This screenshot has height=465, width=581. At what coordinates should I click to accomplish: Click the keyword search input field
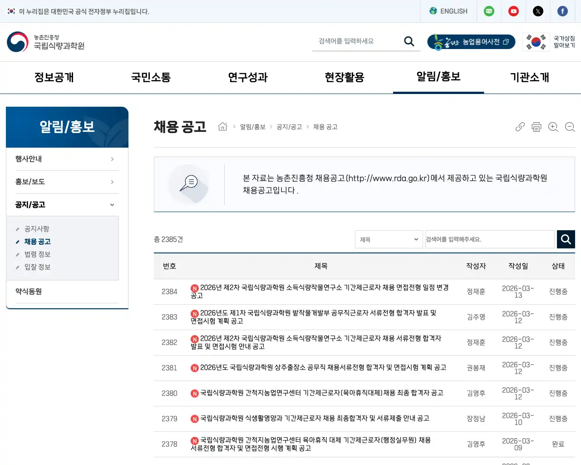(489, 239)
